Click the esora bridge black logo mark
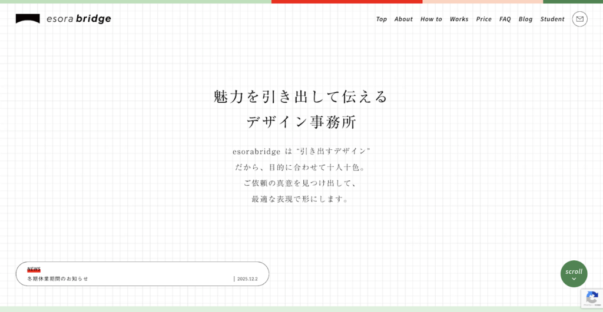The image size is (603, 312). (28, 19)
